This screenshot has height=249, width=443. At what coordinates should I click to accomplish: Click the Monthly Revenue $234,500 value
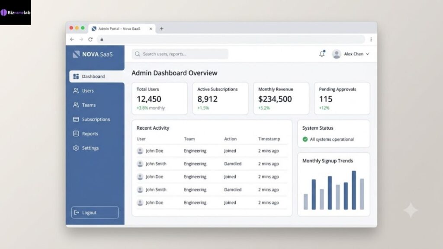coord(275,99)
